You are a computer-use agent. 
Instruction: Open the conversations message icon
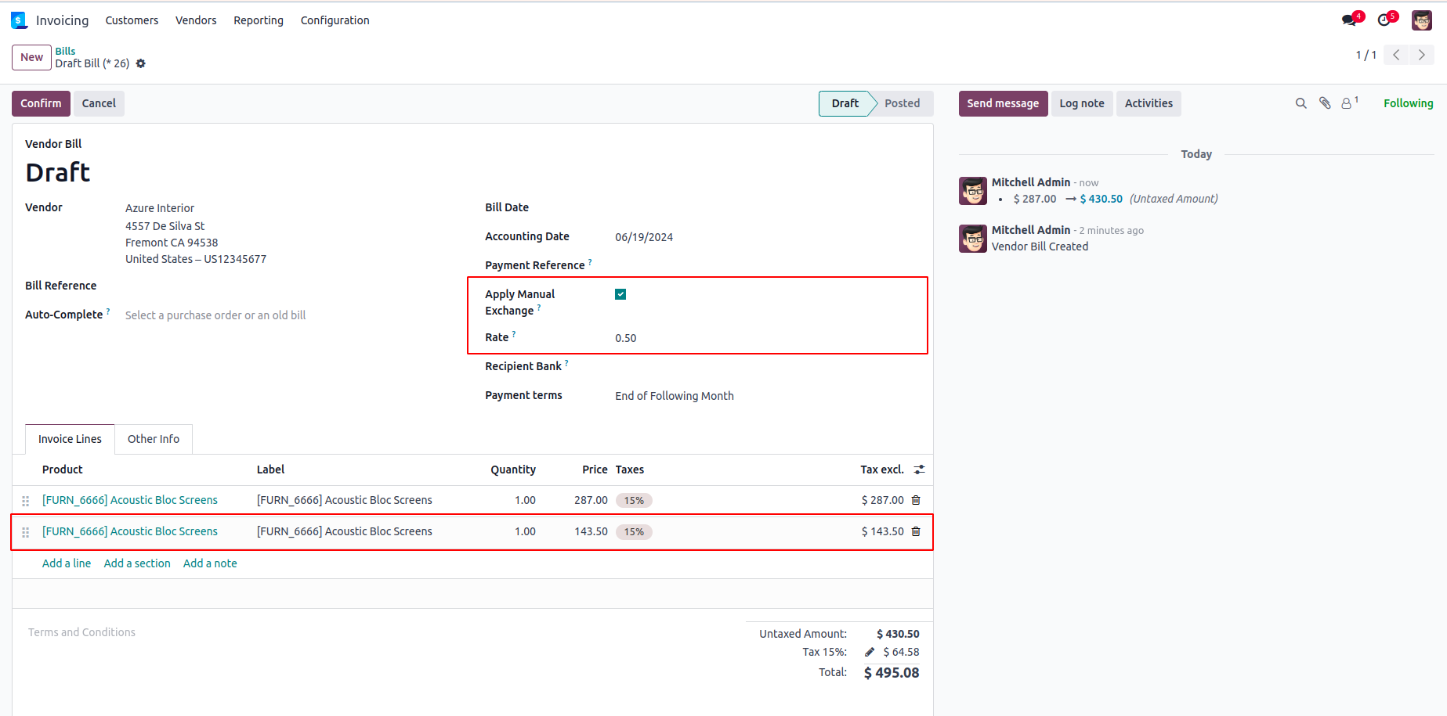point(1349,20)
